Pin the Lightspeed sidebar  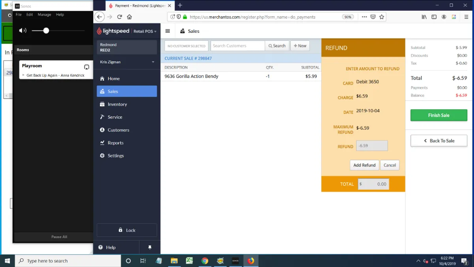(x=150, y=247)
